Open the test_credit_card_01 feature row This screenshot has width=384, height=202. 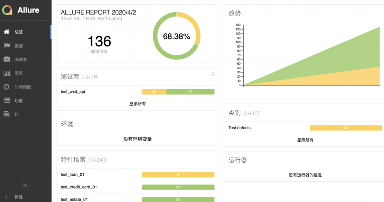click(x=138, y=187)
